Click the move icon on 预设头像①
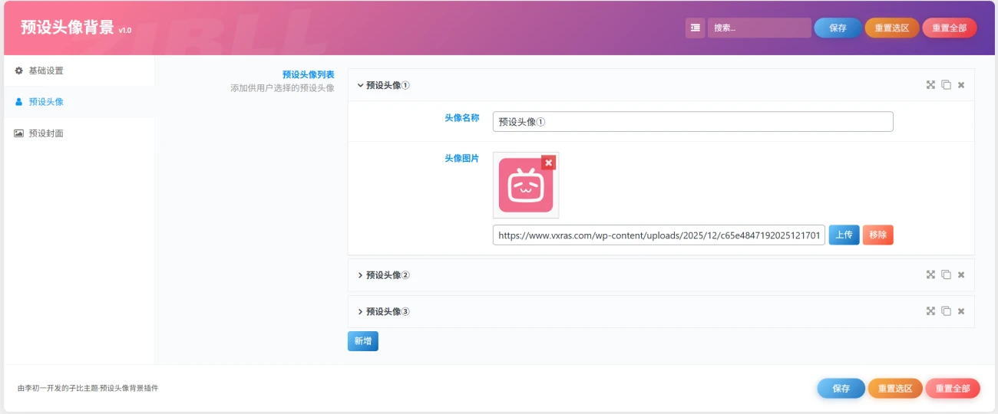This screenshot has height=414, width=998. tap(930, 85)
